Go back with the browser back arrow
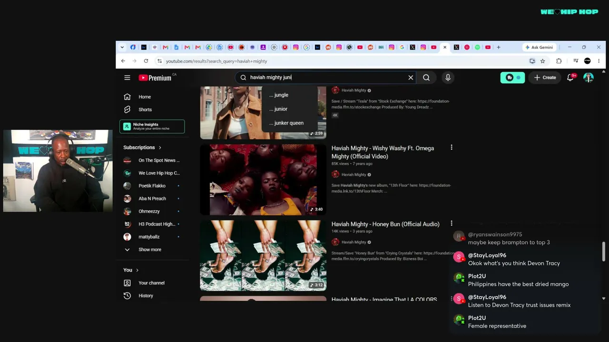 [x=123, y=61]
